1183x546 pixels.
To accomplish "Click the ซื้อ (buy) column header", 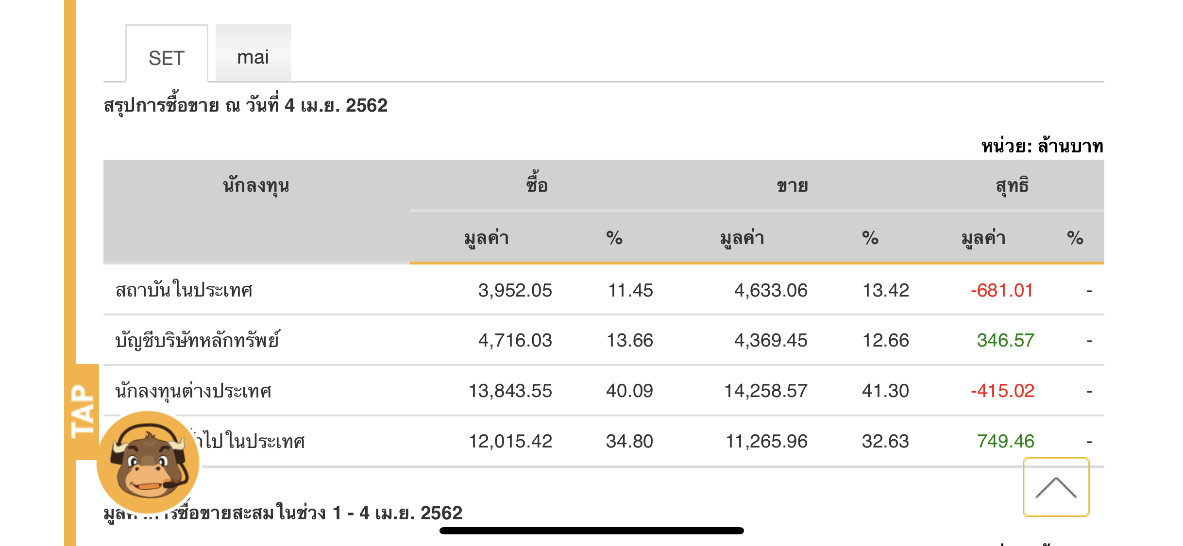I will [537, 185].
